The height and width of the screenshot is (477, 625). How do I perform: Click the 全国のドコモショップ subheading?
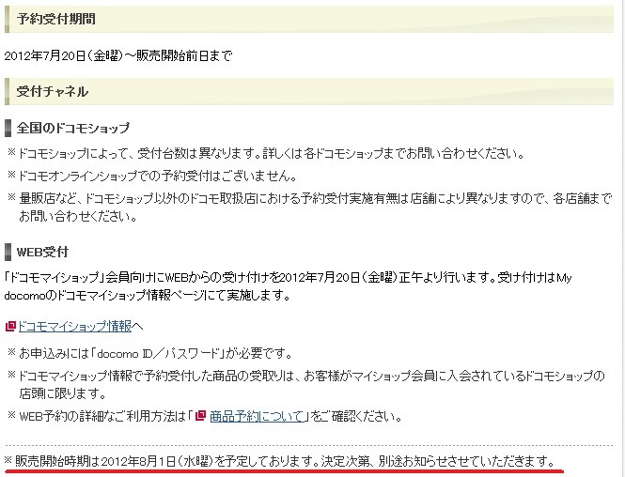pyautogui.click(x=73, y=128)
